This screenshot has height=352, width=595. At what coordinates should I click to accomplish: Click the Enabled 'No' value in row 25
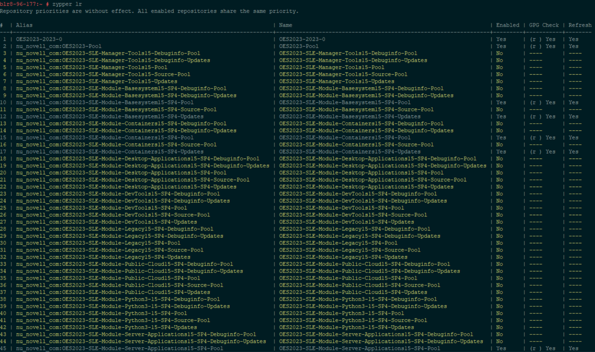499,208
